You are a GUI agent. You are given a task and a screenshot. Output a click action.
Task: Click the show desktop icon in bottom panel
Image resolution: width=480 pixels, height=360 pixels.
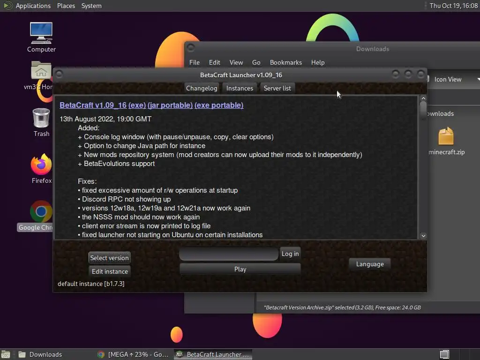coord(6,354)
